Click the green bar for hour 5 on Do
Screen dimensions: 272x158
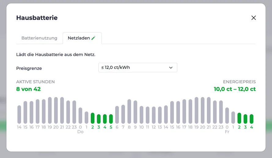[111, 119]
